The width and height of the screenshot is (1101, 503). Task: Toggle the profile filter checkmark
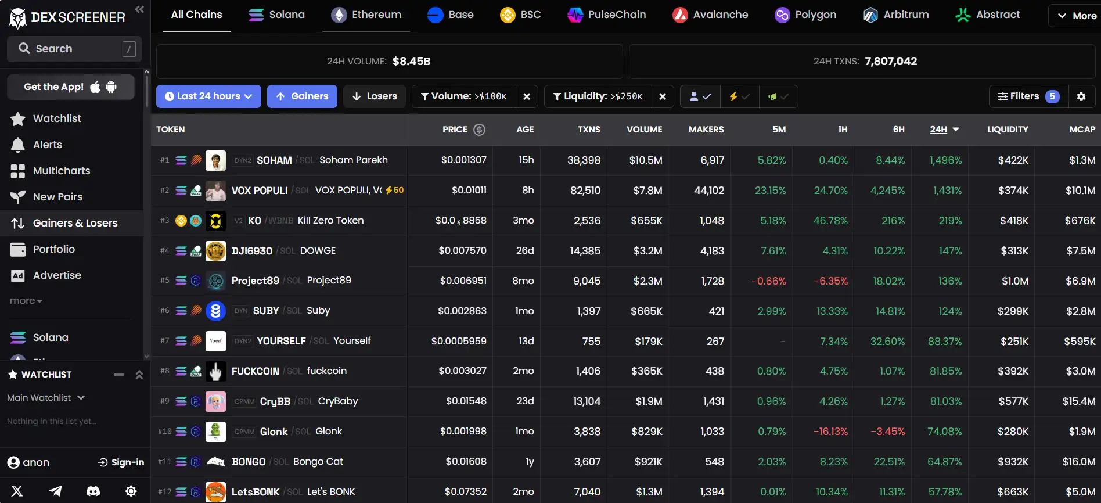pyautogui.click(x=700, y=96)
